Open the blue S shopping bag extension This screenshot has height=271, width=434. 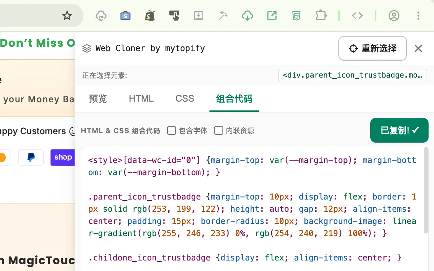[x=125, y=16]
